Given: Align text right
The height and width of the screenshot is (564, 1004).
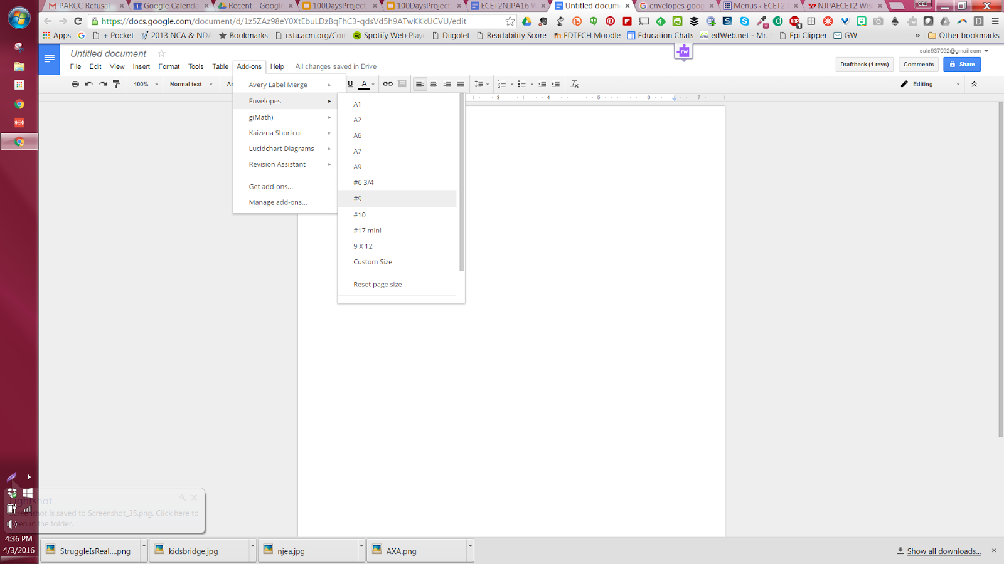Looking at the screenshot, I should click(x=447, y=84).
